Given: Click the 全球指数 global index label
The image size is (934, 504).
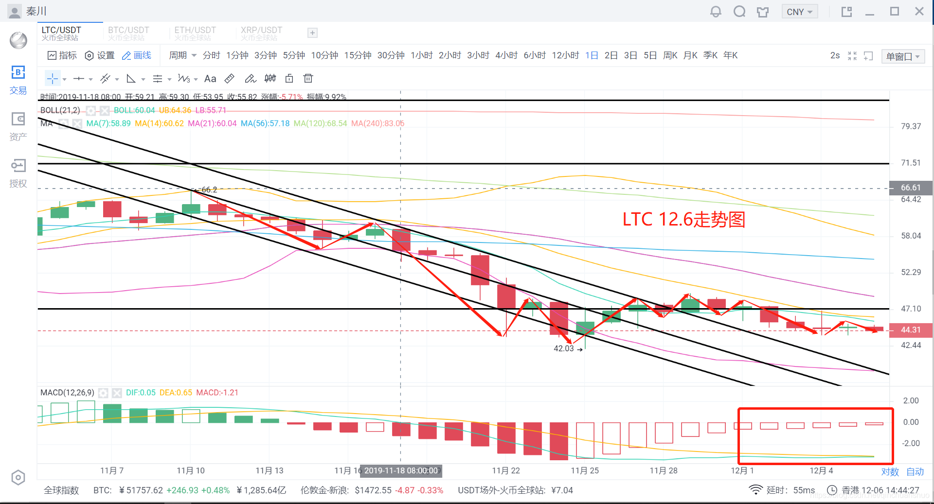Looking at the screenshot, I should (x=61, y=490).
